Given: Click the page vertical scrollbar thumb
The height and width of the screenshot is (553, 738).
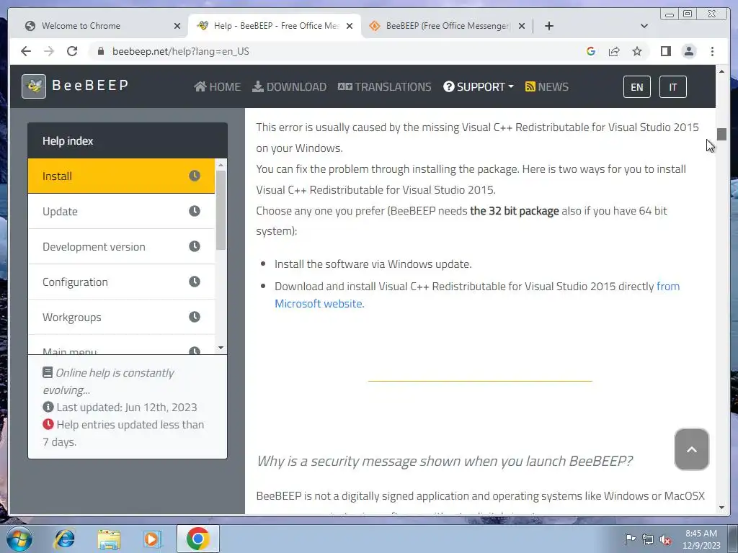Looking at the screenshot, I should (x=721, y=134).
